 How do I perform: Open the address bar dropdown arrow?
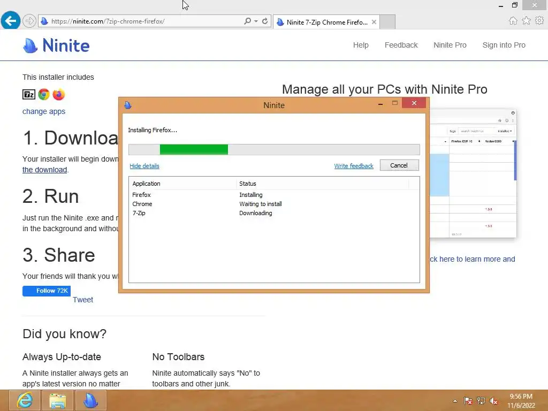pos(256,21)
